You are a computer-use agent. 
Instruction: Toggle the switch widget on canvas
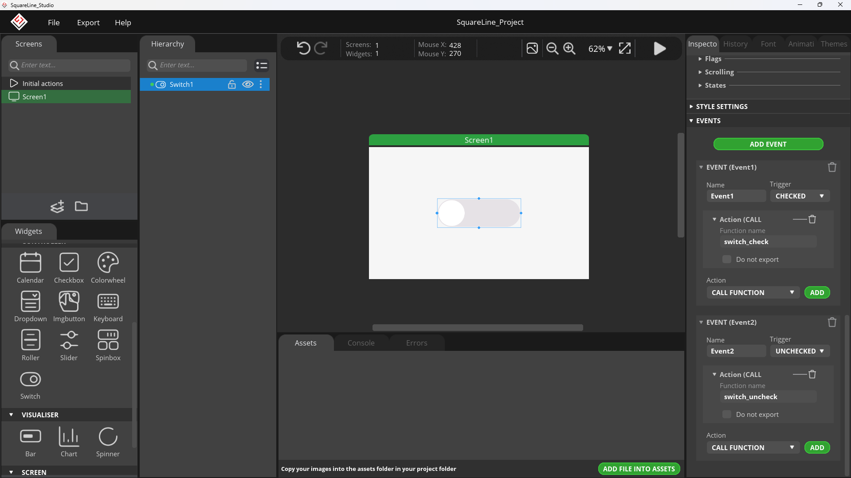(x=478, y=213)
